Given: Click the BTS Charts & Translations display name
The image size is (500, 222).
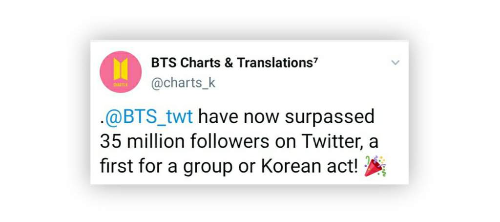Looking at the screenshot, I should [234, 63].
